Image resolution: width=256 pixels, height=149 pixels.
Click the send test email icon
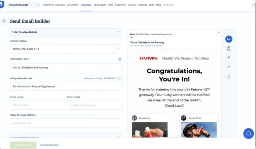(229, 58)
